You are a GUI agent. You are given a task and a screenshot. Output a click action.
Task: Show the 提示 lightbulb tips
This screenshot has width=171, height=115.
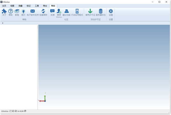click(x=23, y=12)
